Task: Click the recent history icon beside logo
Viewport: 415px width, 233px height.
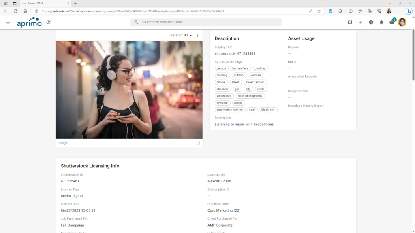Action: pos(49,22)
